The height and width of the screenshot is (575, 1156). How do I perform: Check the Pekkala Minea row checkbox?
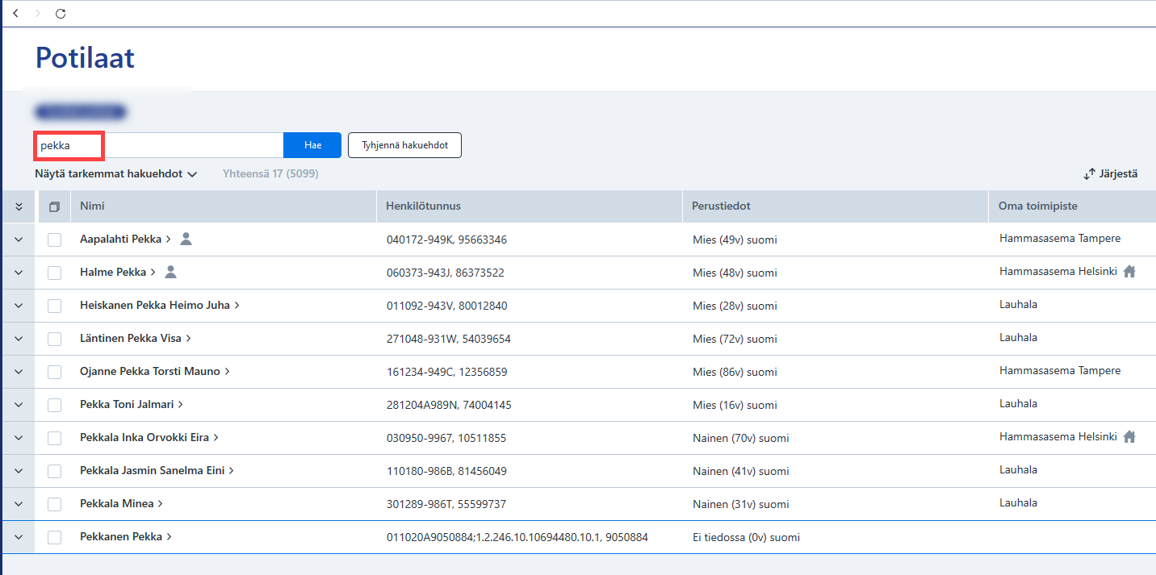pyautogui.click(x=54, y=504)
